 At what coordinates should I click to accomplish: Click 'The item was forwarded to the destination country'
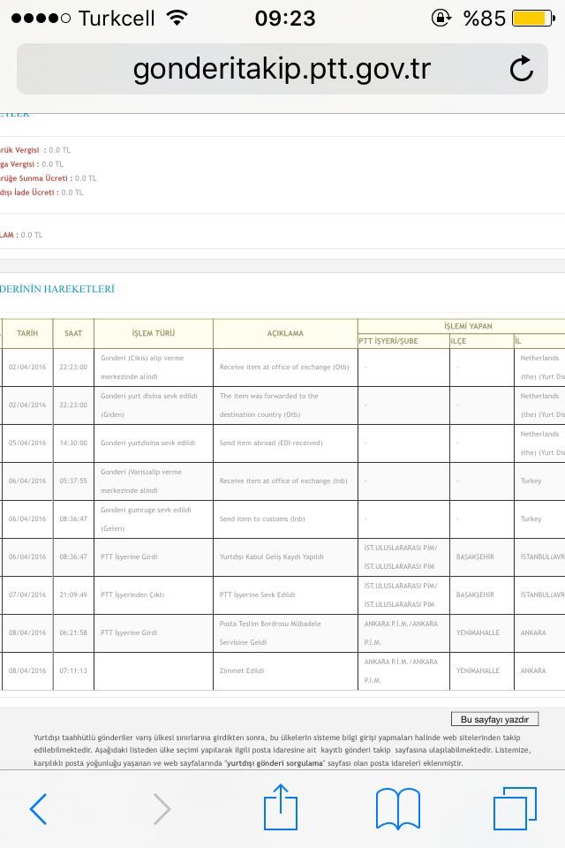(x=285, y=405)
